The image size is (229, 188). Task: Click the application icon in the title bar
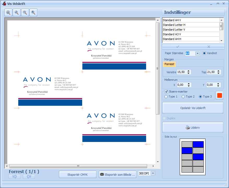[4, 4]
